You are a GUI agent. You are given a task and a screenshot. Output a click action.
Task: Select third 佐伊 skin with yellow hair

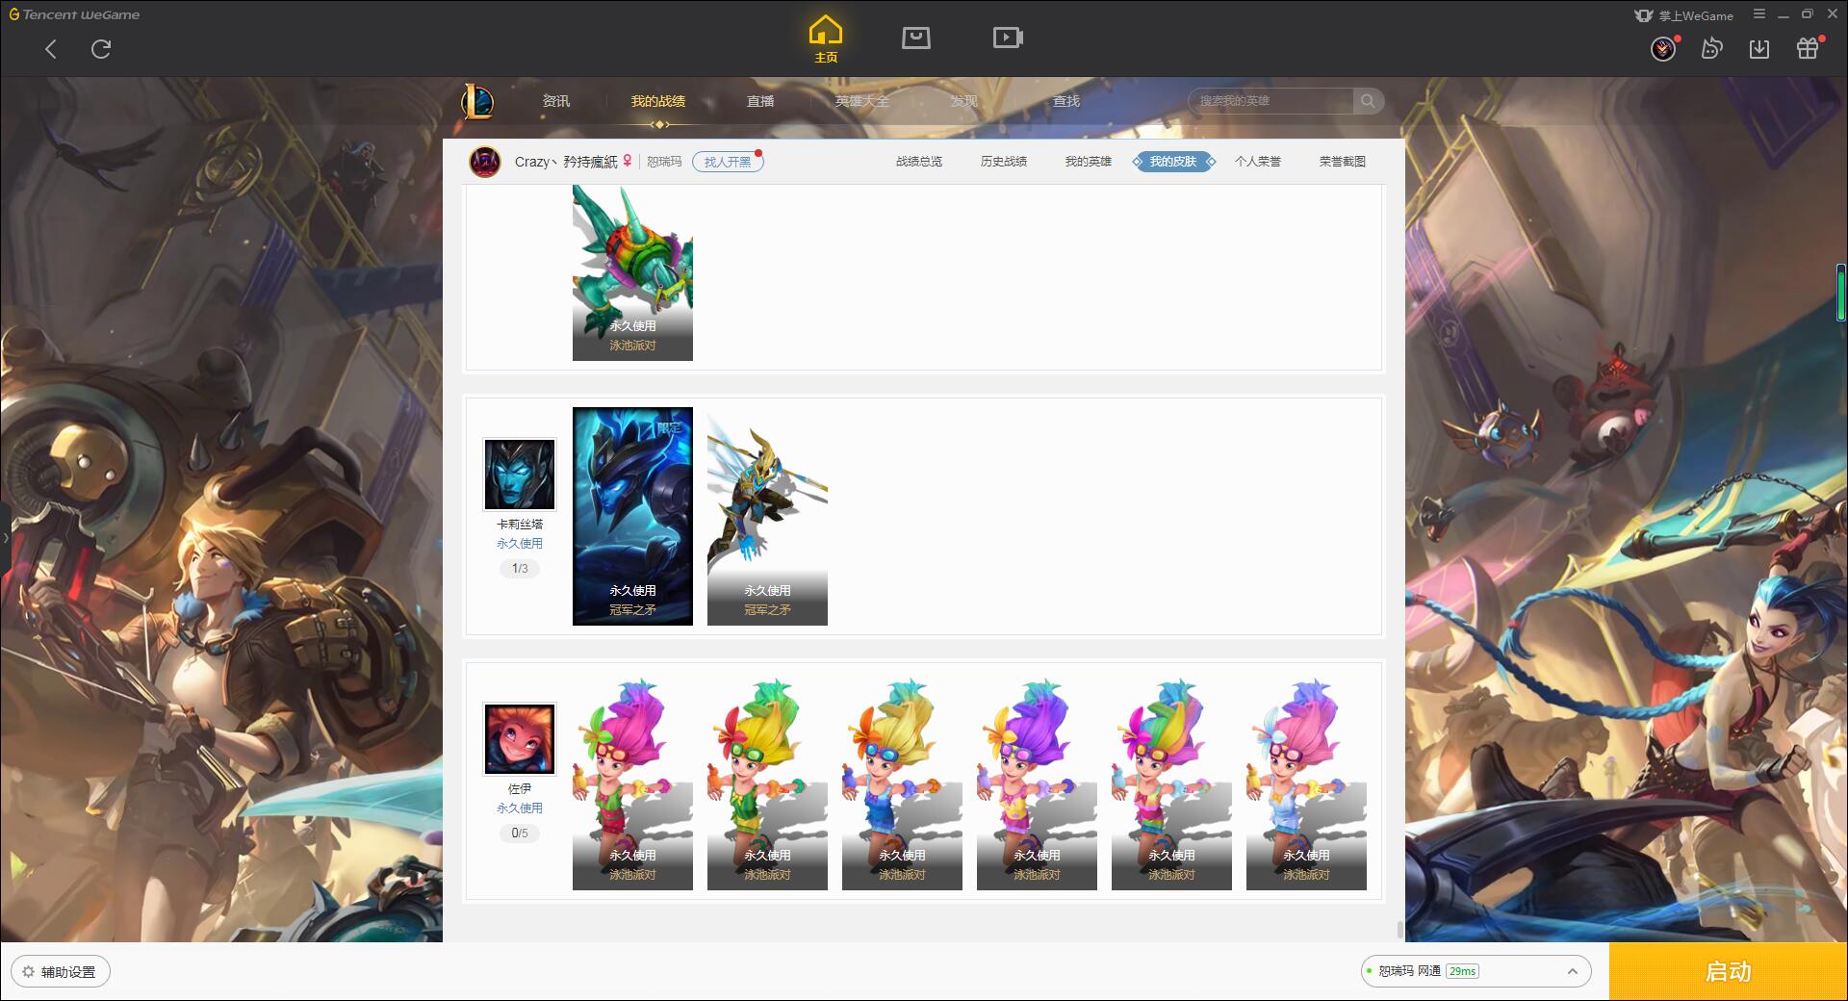[x=902, y=781]
